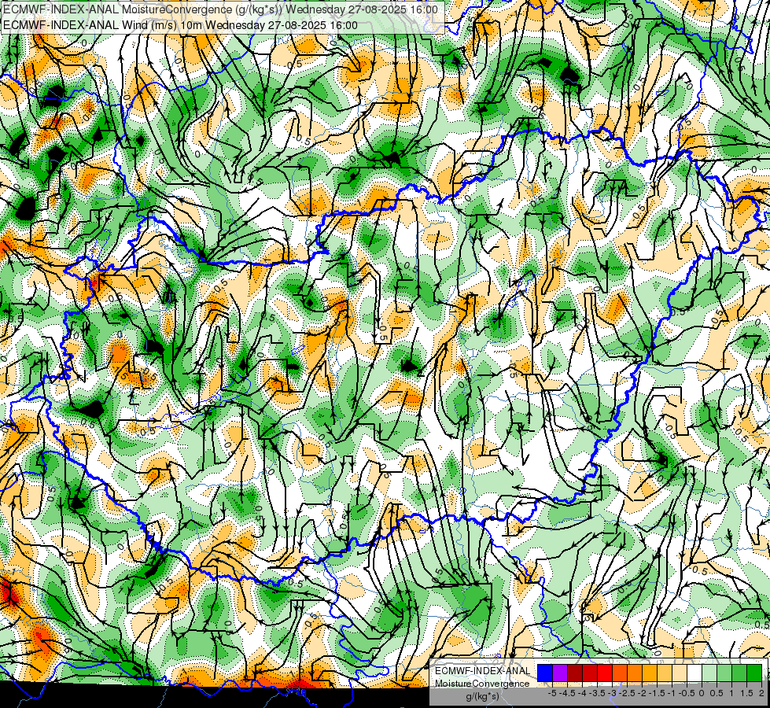Click the -4.5 legend tick label

[x=566, y=693]
